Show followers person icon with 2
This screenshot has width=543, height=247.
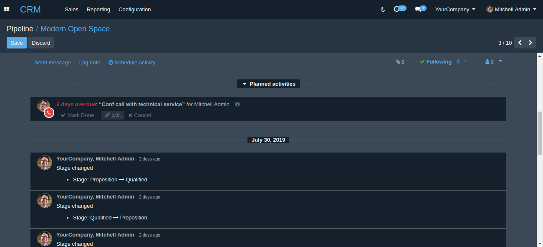click(x=489, y=61)
